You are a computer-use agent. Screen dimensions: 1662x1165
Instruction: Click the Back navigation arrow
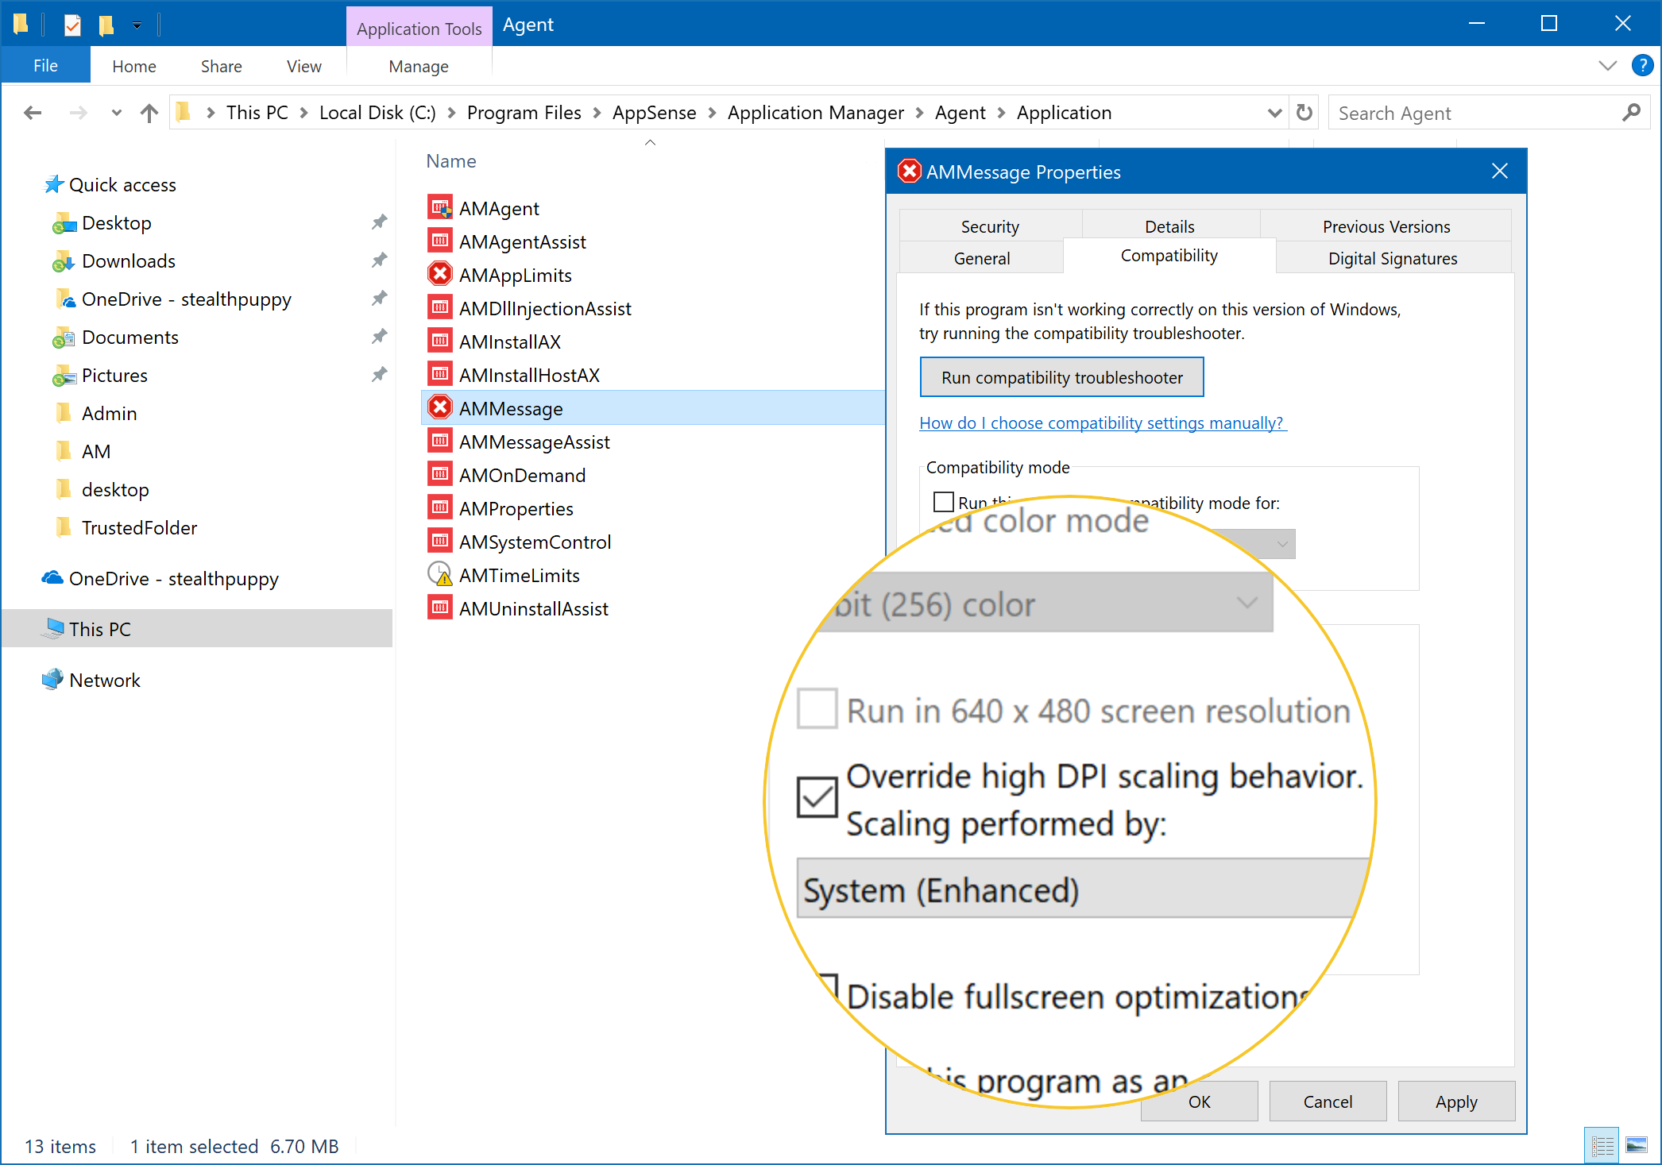click(33, 113)
